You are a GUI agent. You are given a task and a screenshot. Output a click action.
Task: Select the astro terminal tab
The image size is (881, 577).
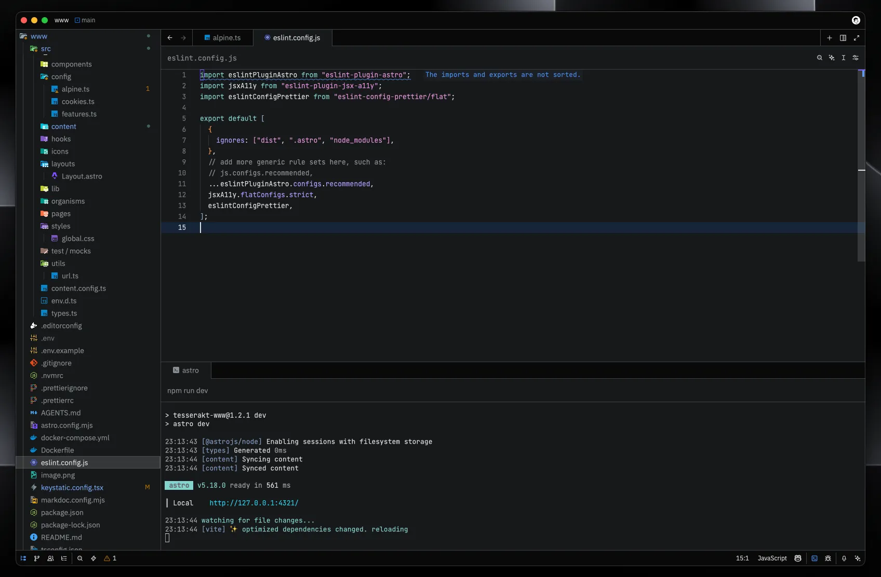186,370
